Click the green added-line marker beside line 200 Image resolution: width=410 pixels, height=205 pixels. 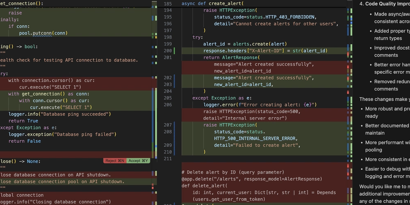175,51
